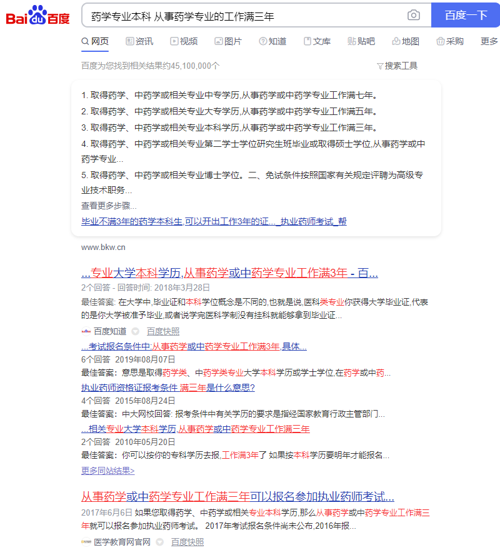This screenshot has width=500, height=560.
Task: Click verification badge icon beside 百度知道
Action: (136, 331)
